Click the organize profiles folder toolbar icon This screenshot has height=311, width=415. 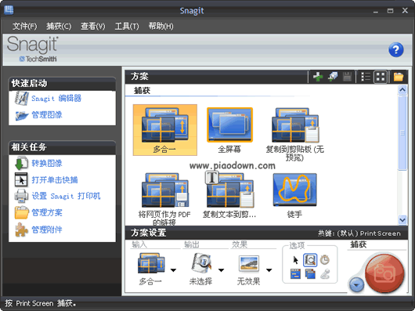(399, 77)
